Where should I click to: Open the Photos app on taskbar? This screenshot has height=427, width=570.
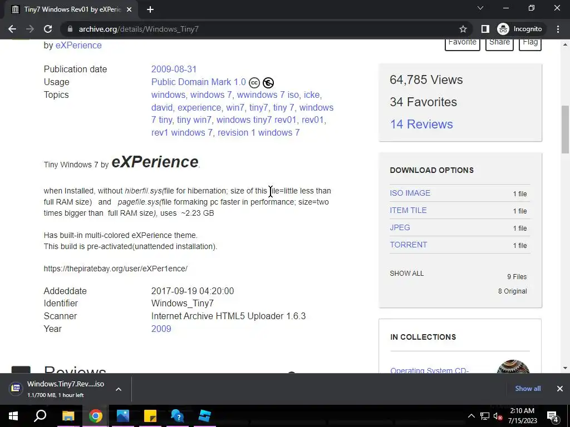pos(123,416)
